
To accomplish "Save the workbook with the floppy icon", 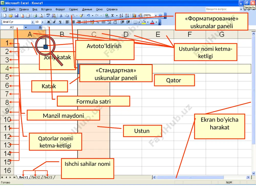I will pyautogui.click(x=16, y=16).
